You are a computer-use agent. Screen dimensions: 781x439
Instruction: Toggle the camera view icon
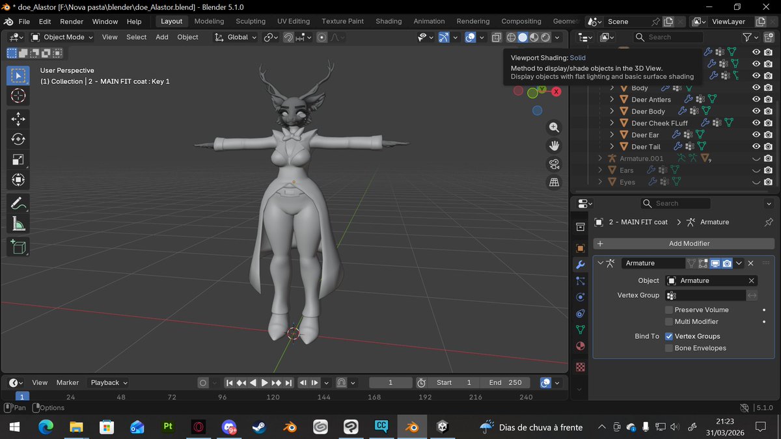[555, 164]
